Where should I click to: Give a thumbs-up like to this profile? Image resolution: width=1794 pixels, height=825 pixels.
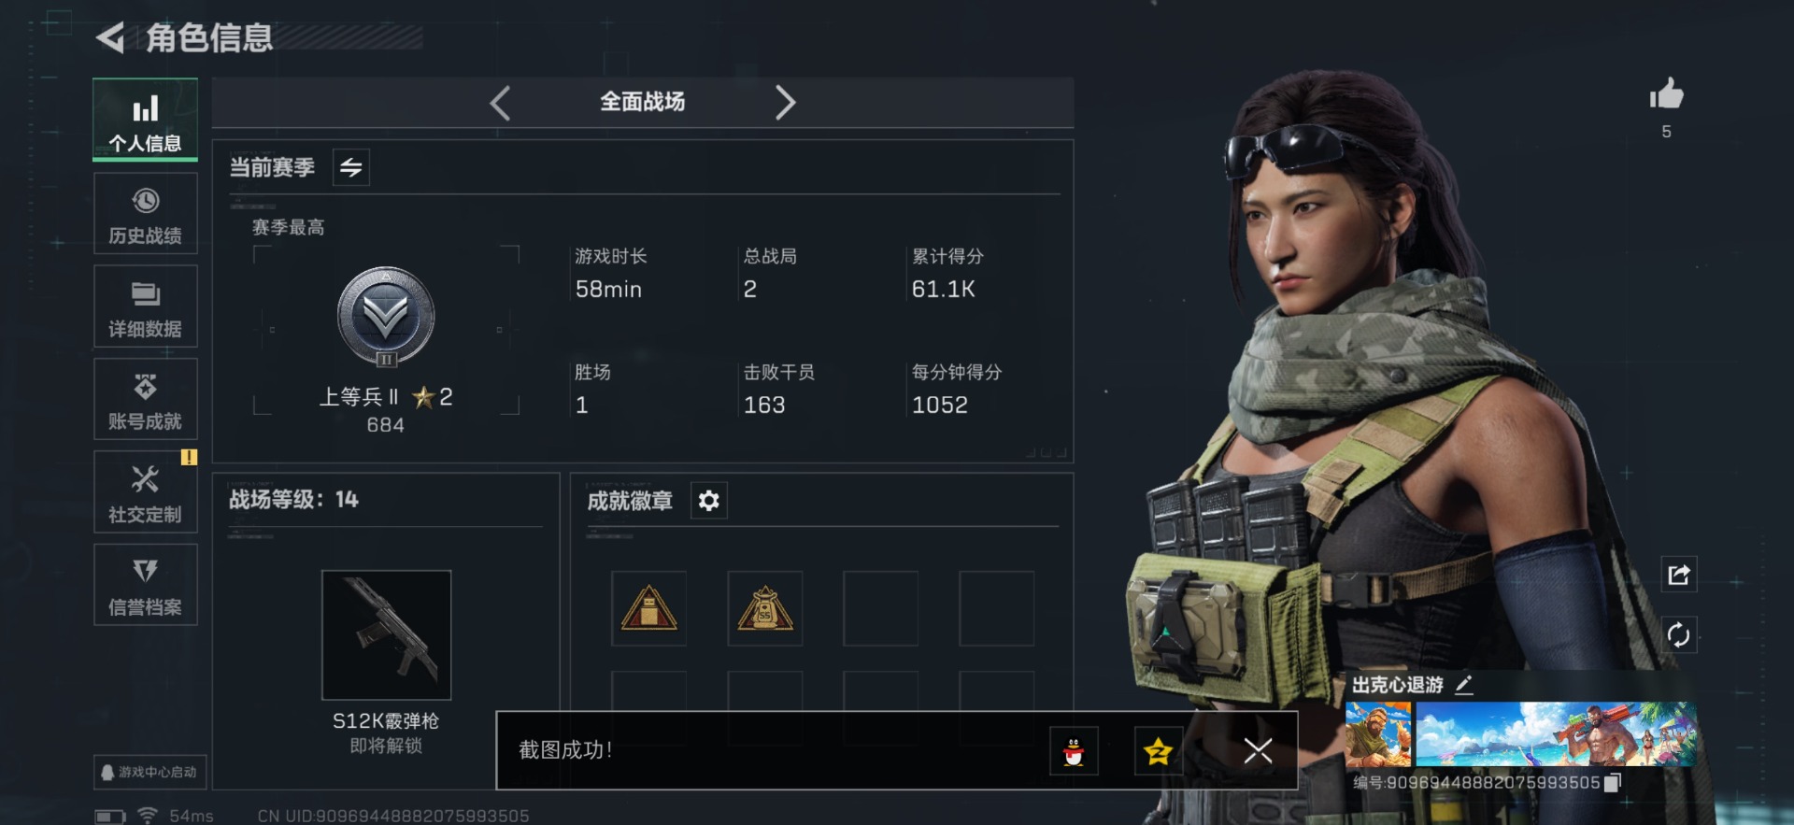(x=1666, y=93)
